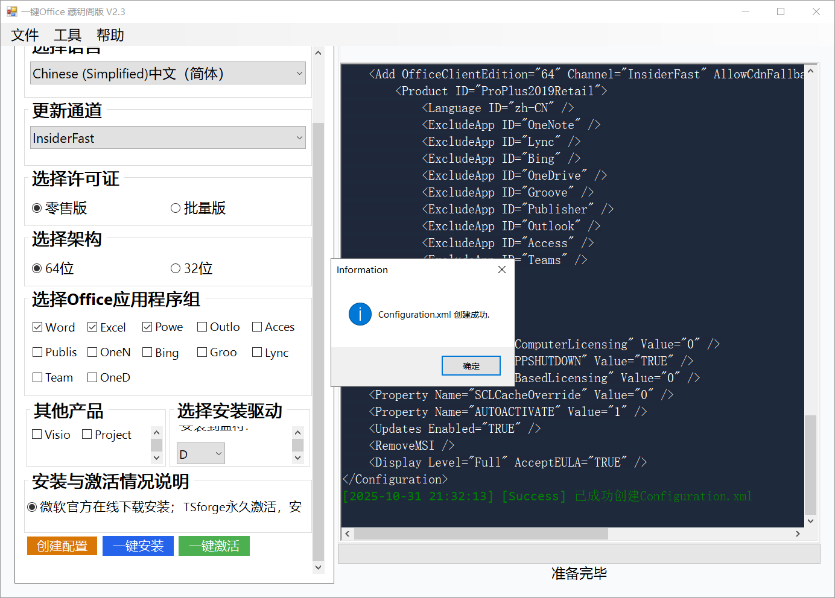Uncheck the Word application checkbox
This screenshot has height=598, width=835.
(x=37, y=327)
